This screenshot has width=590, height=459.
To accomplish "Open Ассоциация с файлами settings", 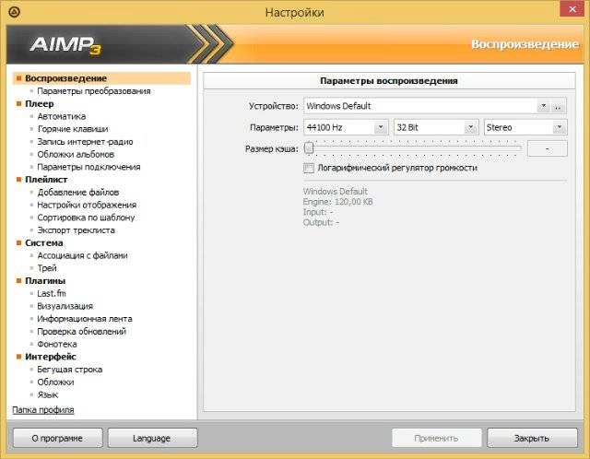I will click(x=82, y=255).
